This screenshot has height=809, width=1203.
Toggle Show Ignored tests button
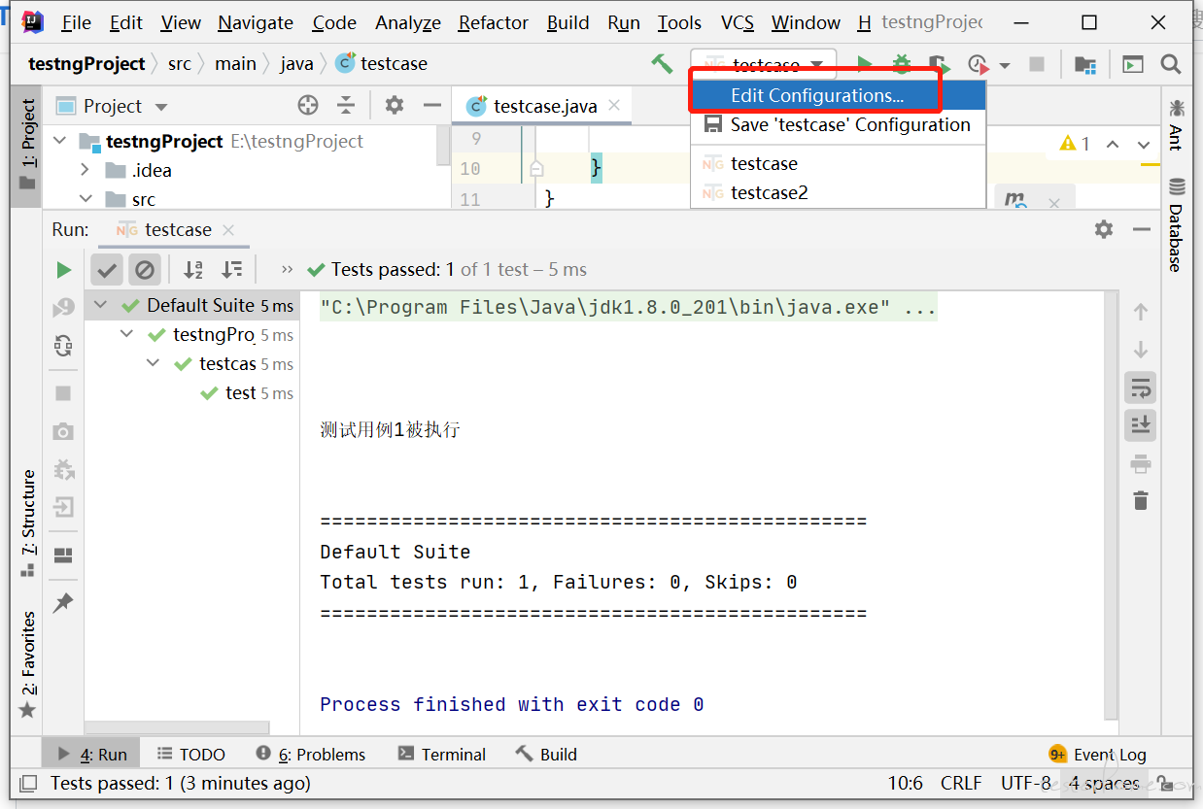pos(144,270)
